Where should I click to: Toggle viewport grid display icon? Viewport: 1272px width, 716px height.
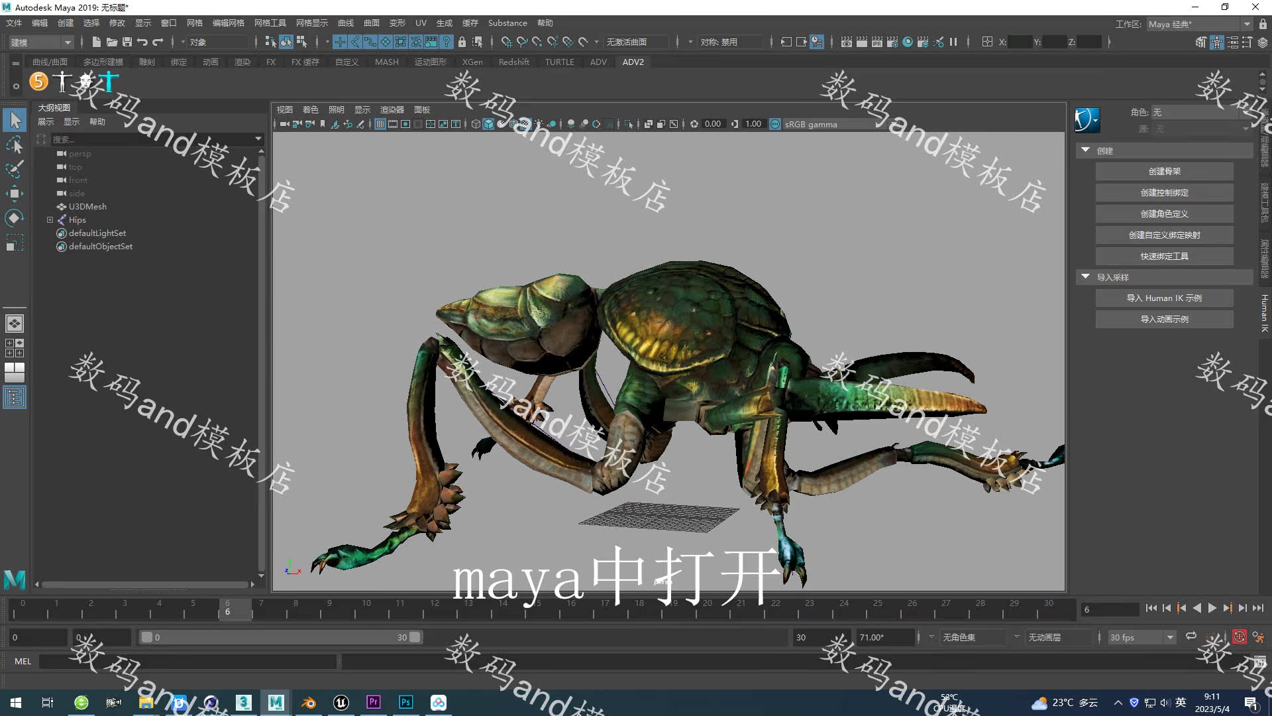coord(380,124)
